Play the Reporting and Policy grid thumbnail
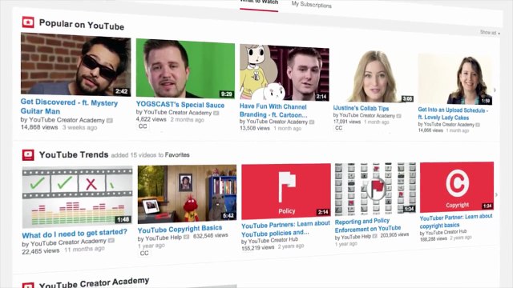 (x=375, y=189)
